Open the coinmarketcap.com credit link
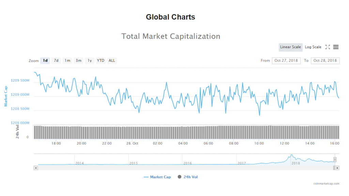The width and height of the screenshot is (349, 196). 326,184
